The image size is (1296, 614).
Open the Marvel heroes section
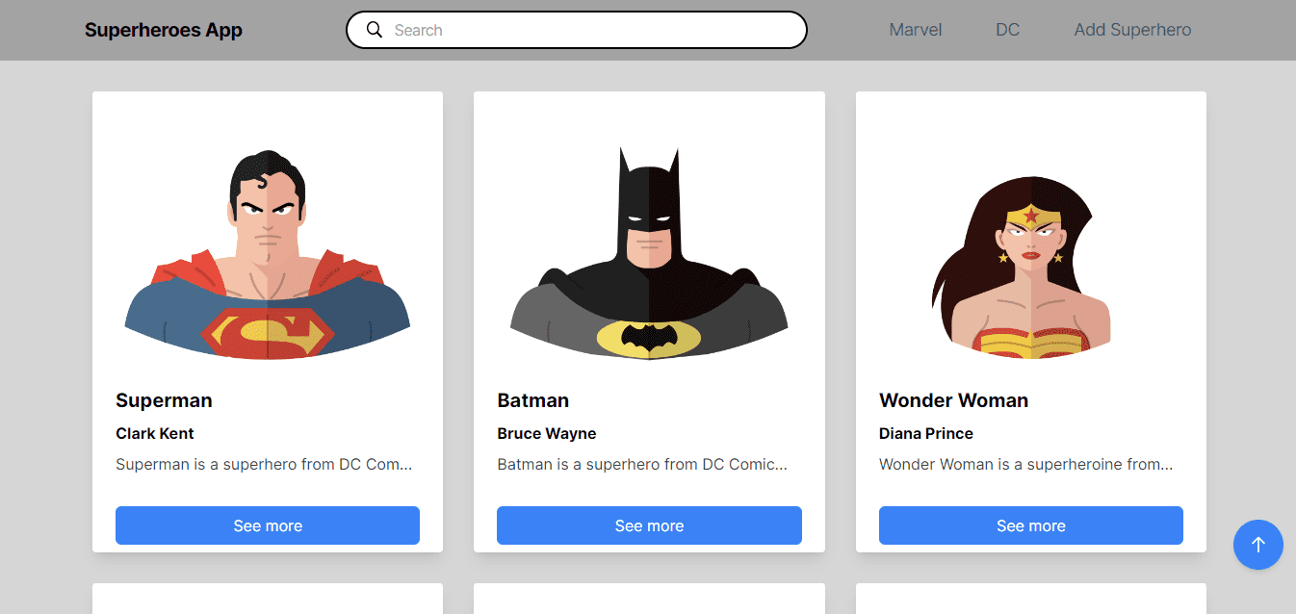pos(915,30)
